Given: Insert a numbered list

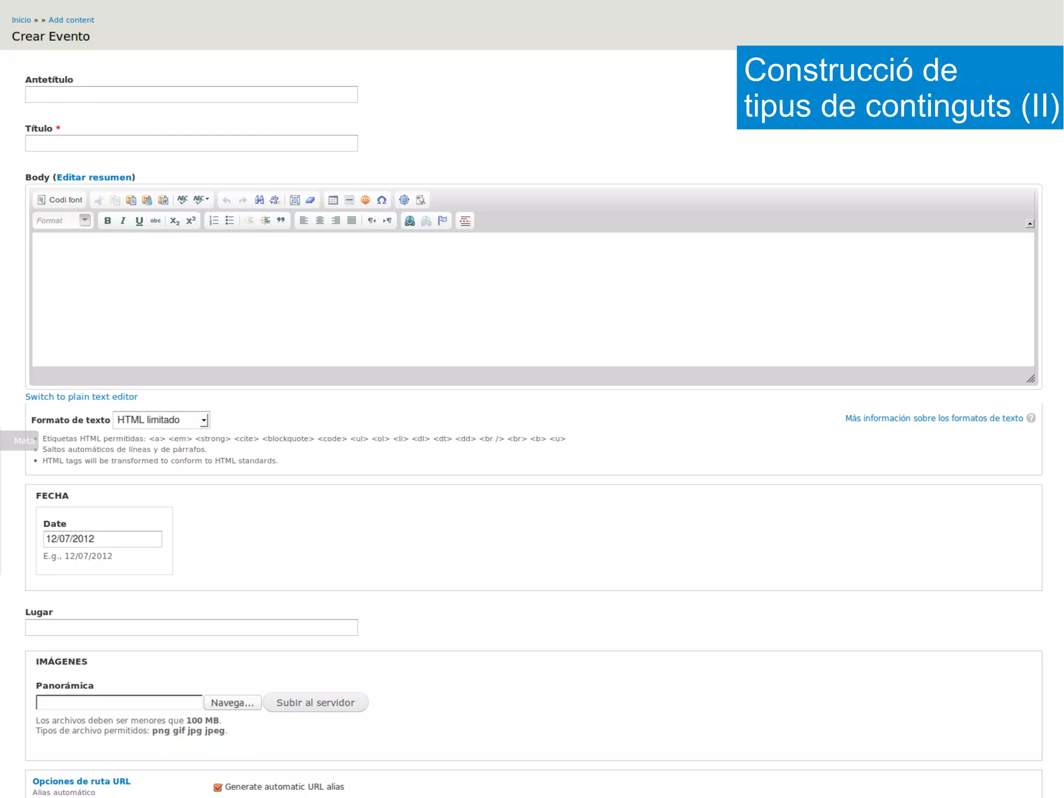Looking at the screenshot, I should [214, 220].
